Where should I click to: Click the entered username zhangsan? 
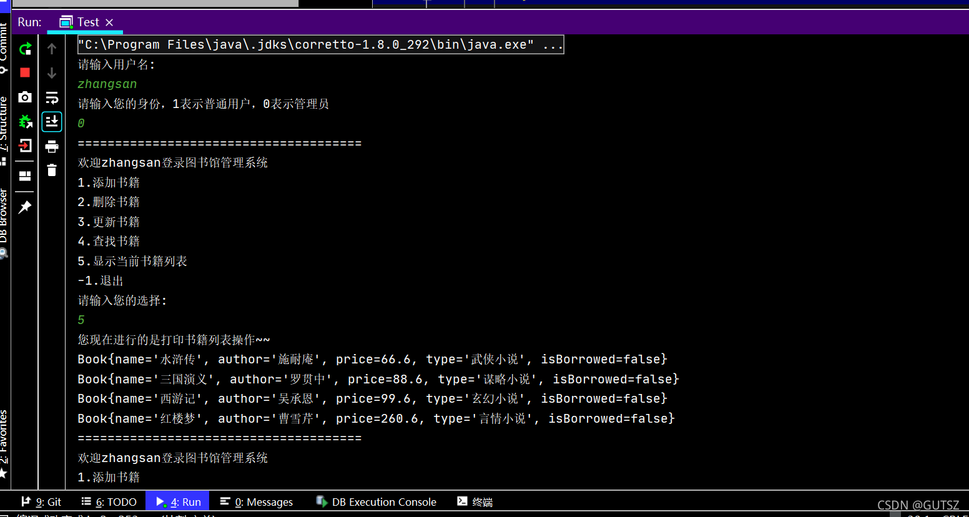click(x=107, y=84)
